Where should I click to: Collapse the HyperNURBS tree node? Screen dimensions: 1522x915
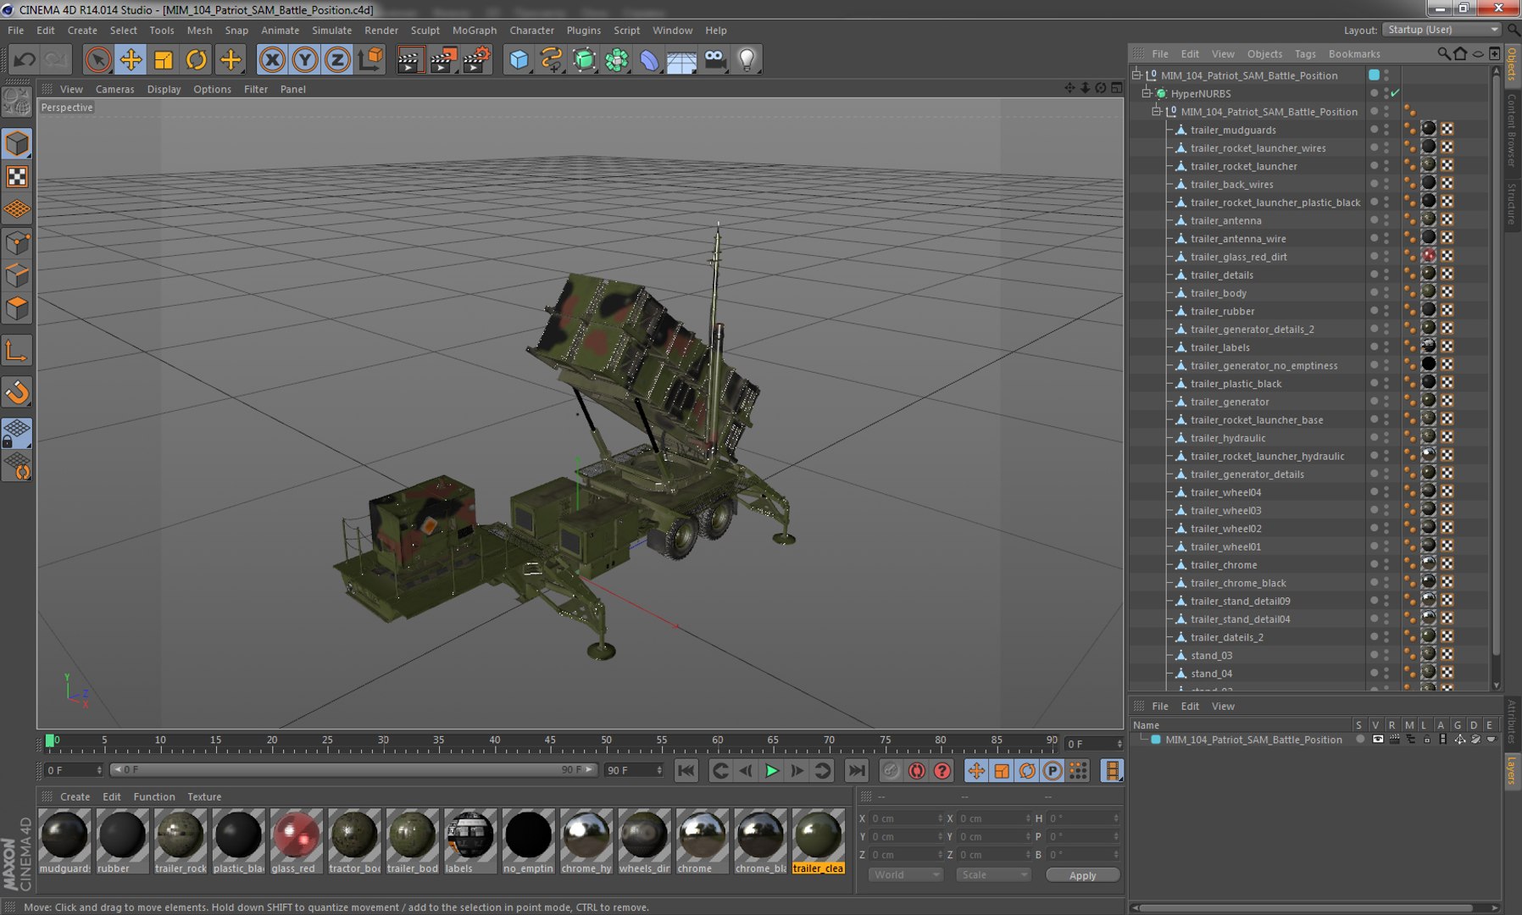pyautogui.click(x=1147, y=93)
